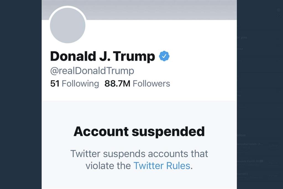Click the faint icon above the settings gear
283x189 pixels.
coord(279,10)
